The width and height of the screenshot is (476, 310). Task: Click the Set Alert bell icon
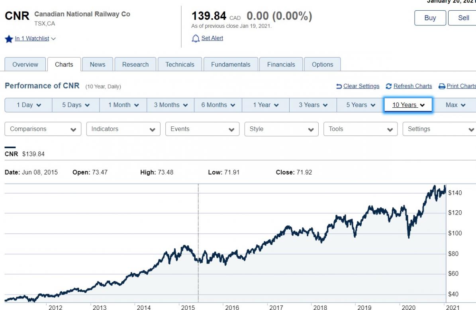point(196,39)
